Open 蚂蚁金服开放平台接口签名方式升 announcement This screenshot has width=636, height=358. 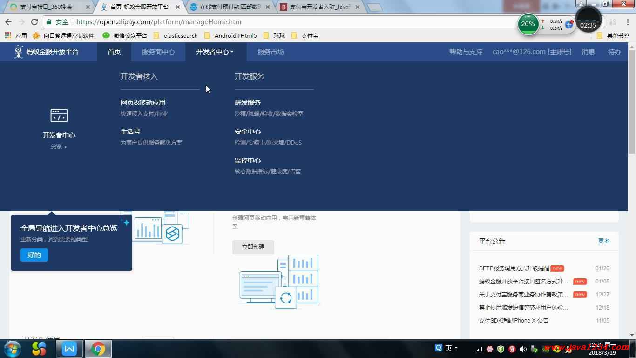[x=524, y=282]
